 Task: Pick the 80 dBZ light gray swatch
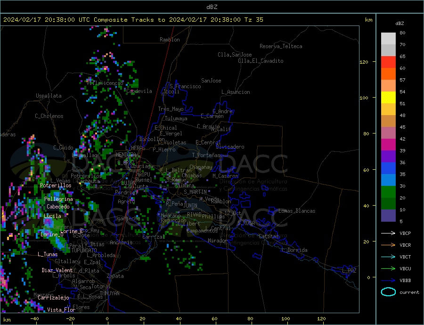tap(388, 39)
